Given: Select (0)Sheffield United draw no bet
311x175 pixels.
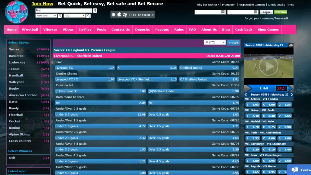Looking at the screenshot, I should point(193,91).
